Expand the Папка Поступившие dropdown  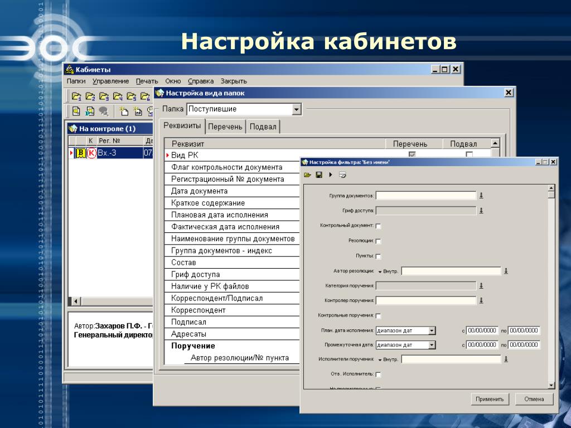click(297, 109)
